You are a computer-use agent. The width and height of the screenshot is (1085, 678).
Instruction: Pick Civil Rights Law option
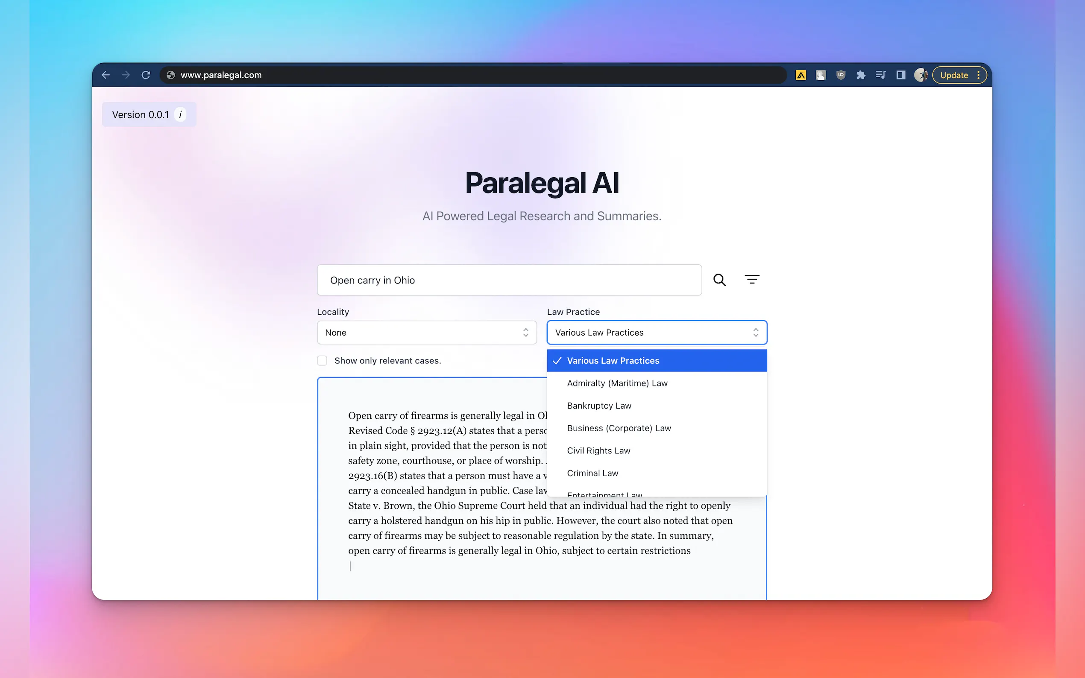coord(598,450)
